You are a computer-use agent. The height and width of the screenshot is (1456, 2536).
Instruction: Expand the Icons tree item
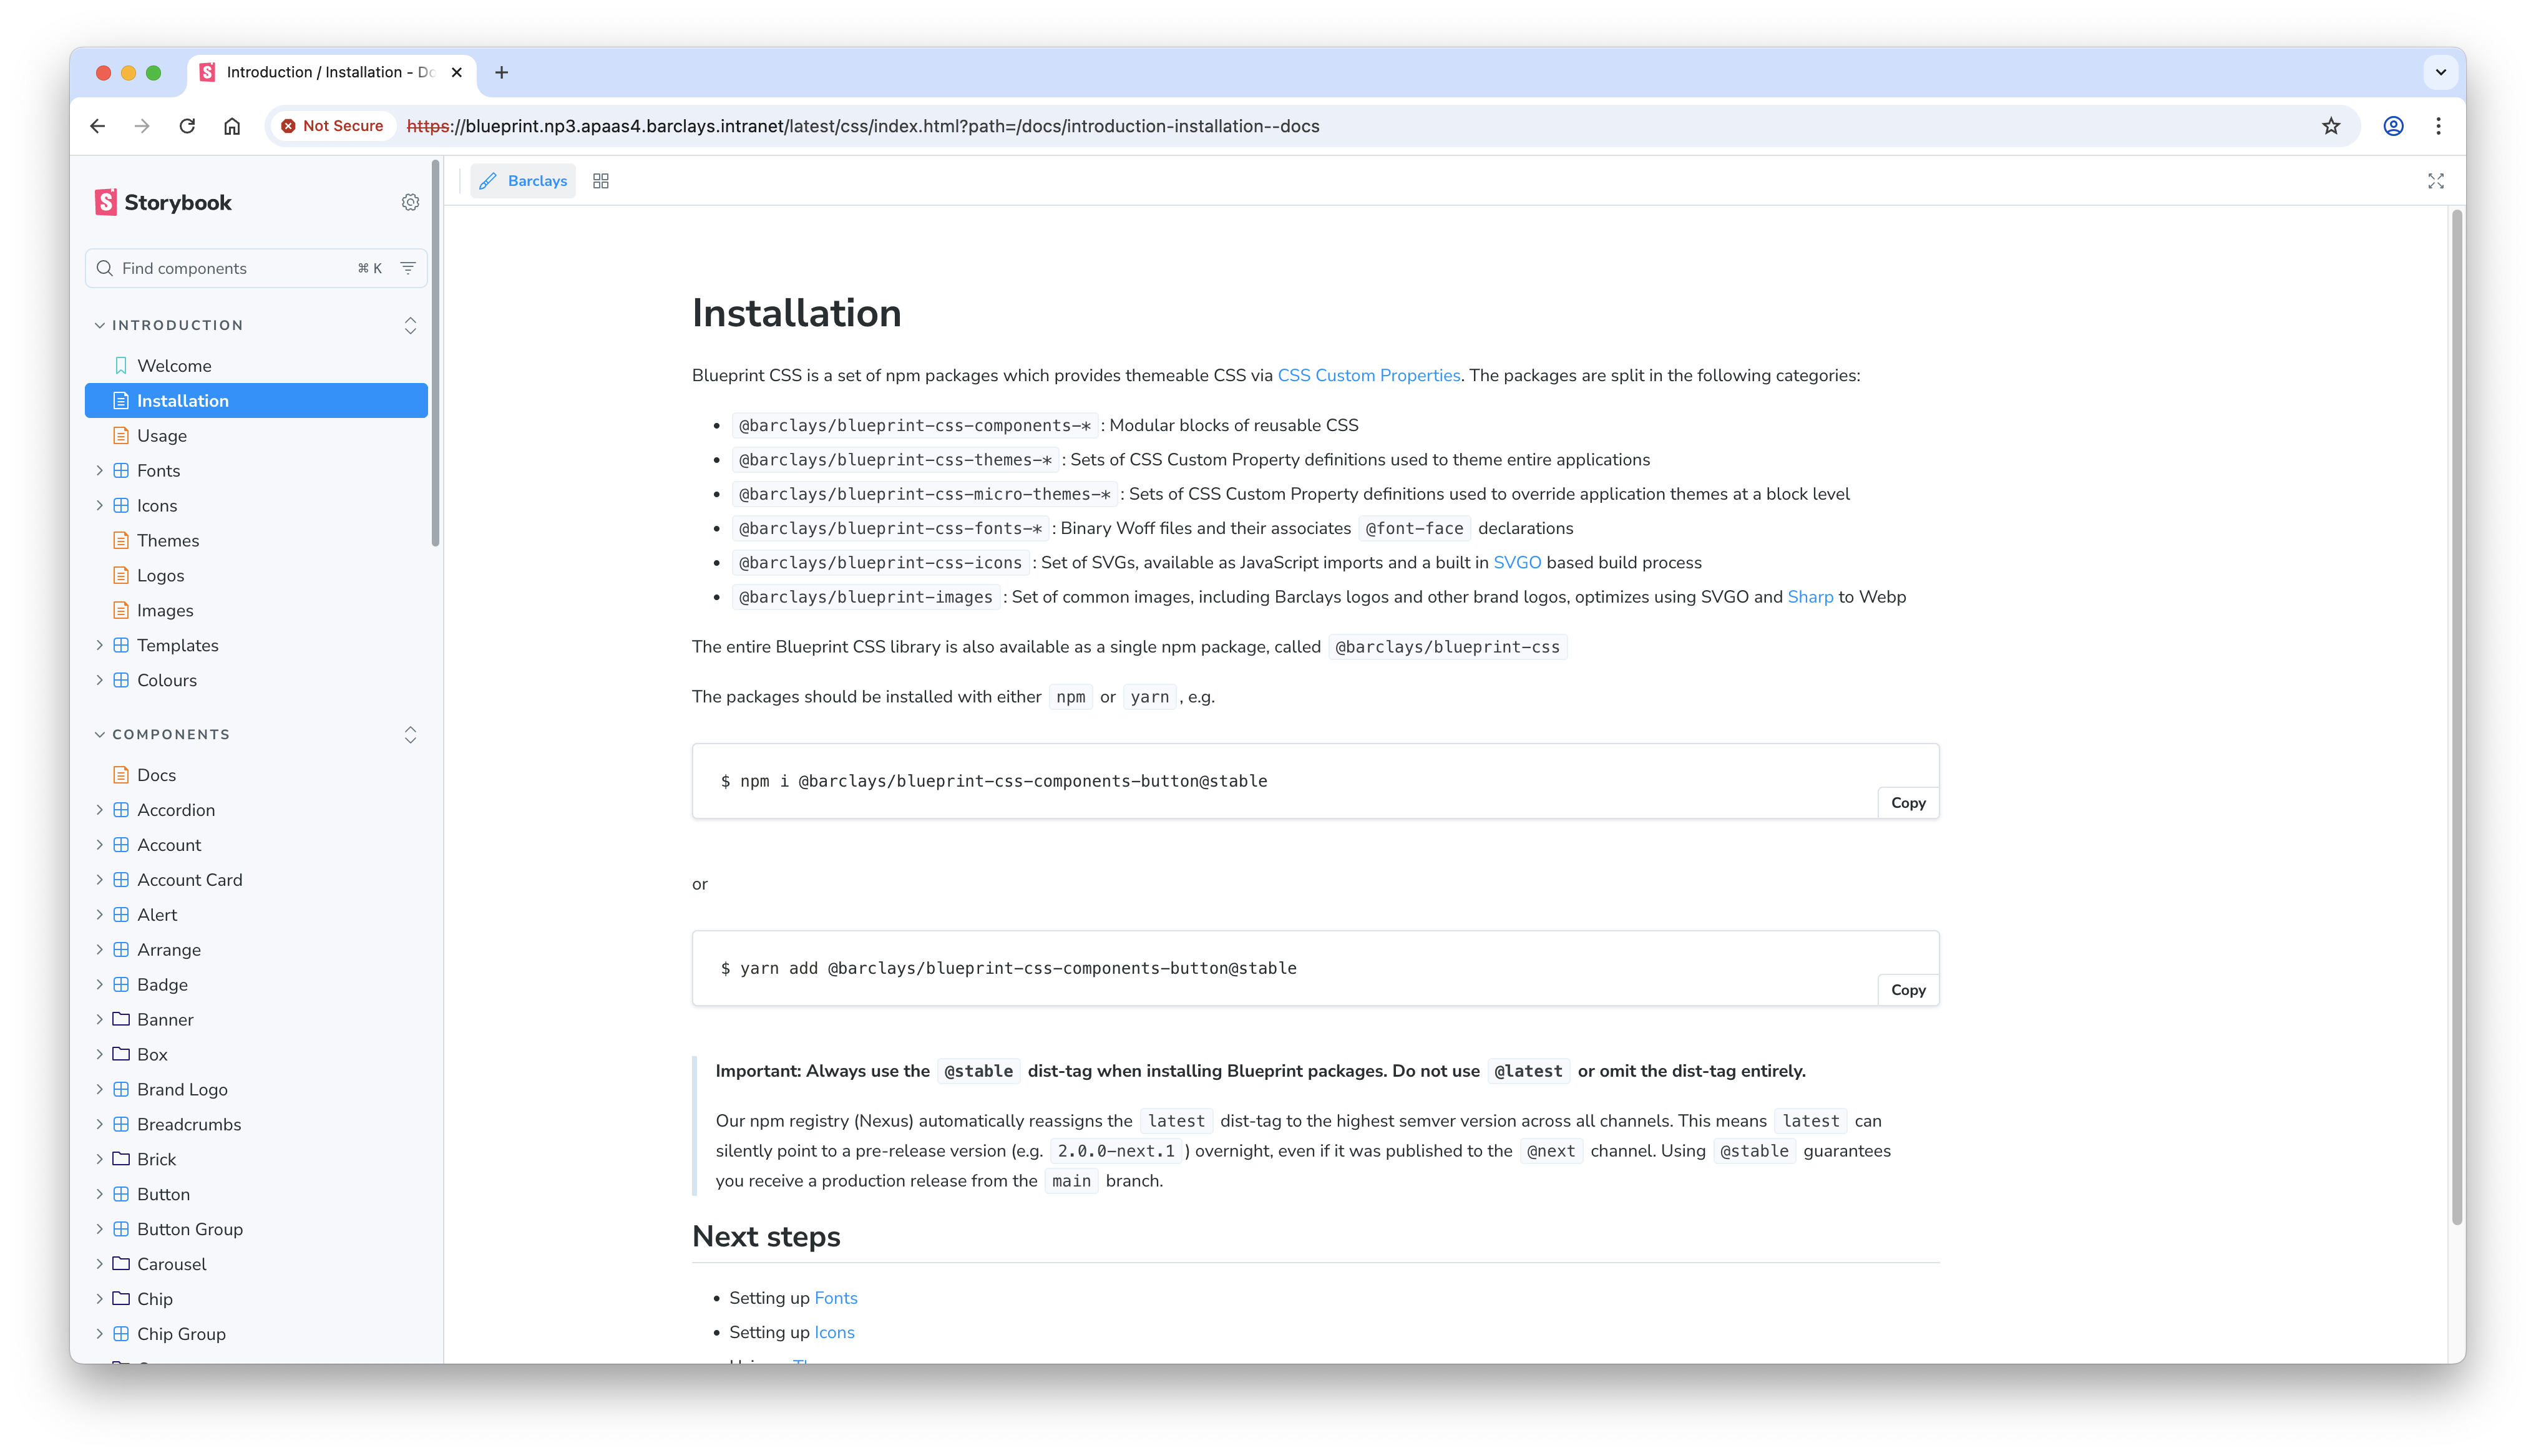coord(256,506)
